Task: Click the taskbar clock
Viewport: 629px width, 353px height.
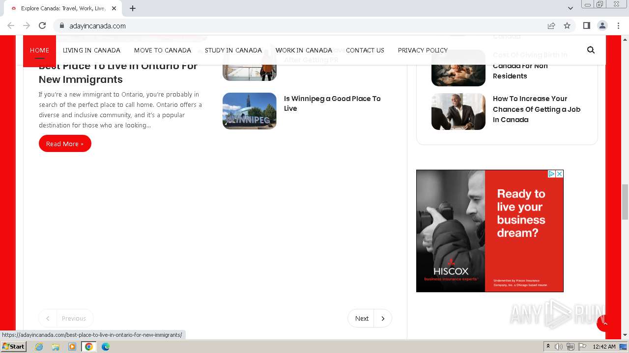Action: (x=604, y=347)
